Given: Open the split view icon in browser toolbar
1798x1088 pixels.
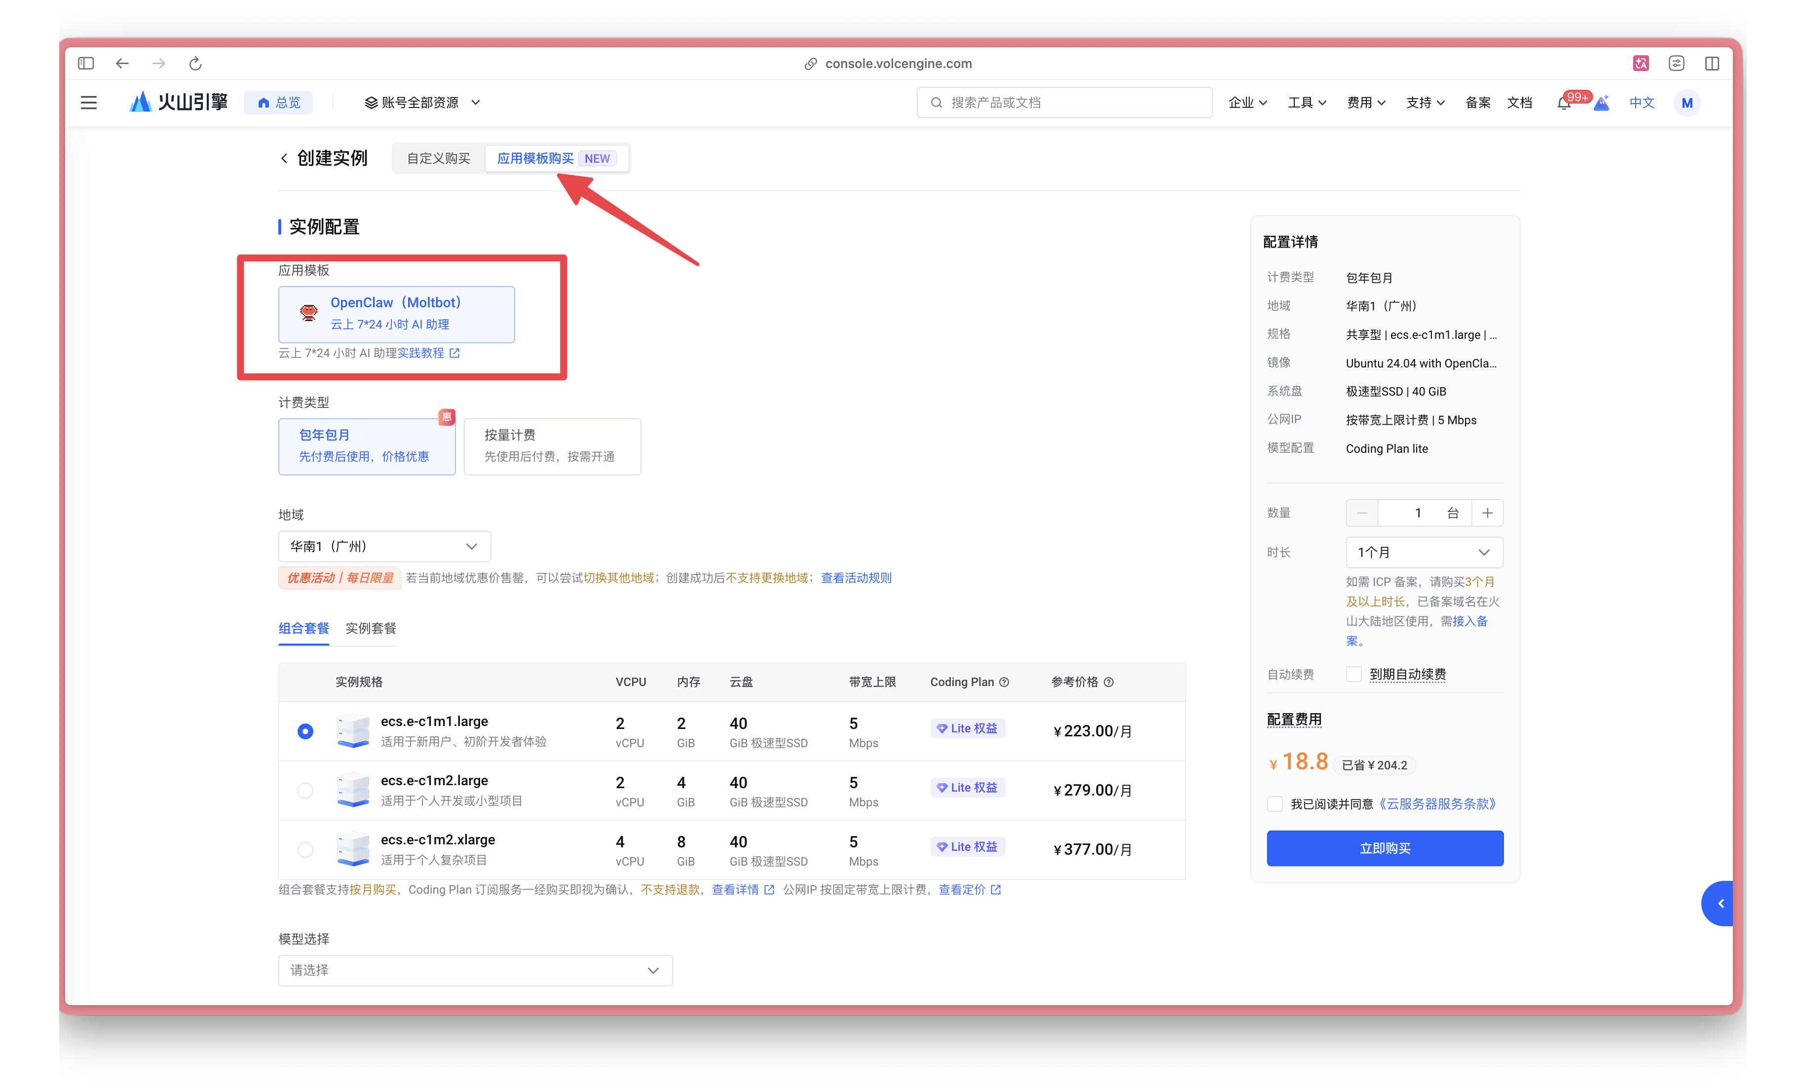Looking at the screenshot, I should click(1712, 64).
